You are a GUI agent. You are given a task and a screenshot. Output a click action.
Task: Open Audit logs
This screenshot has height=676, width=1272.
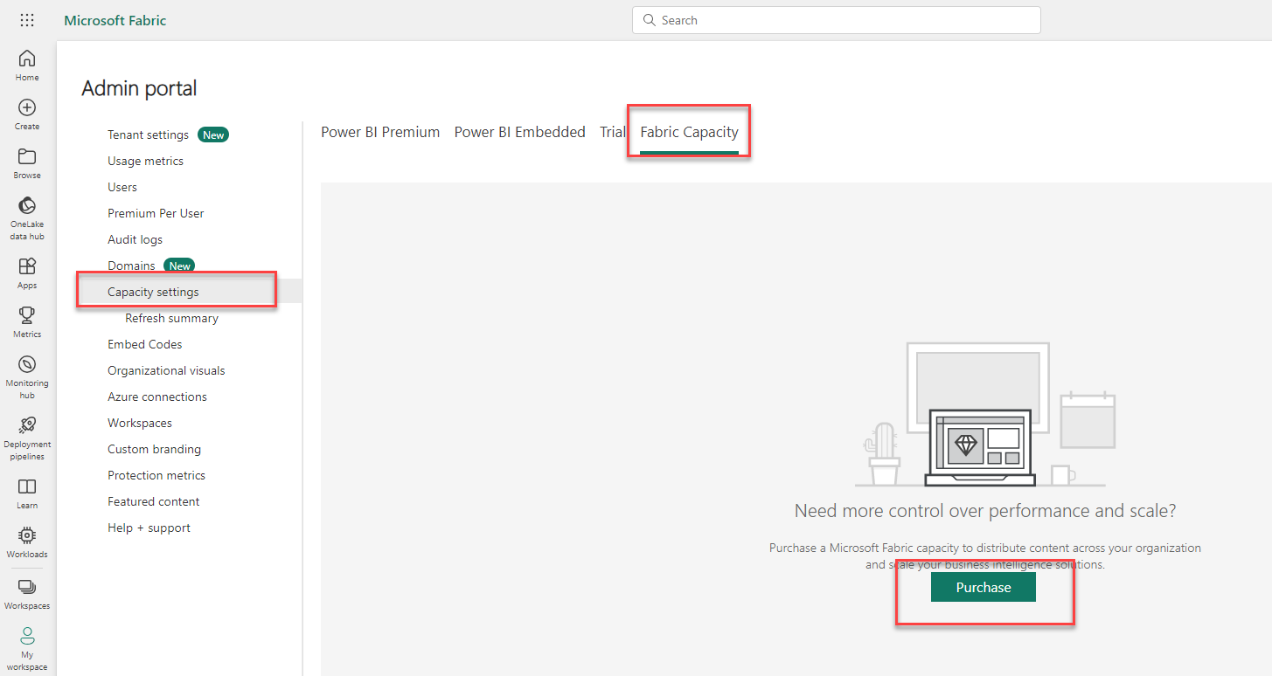pyautogui.click(x=135, y=239)
